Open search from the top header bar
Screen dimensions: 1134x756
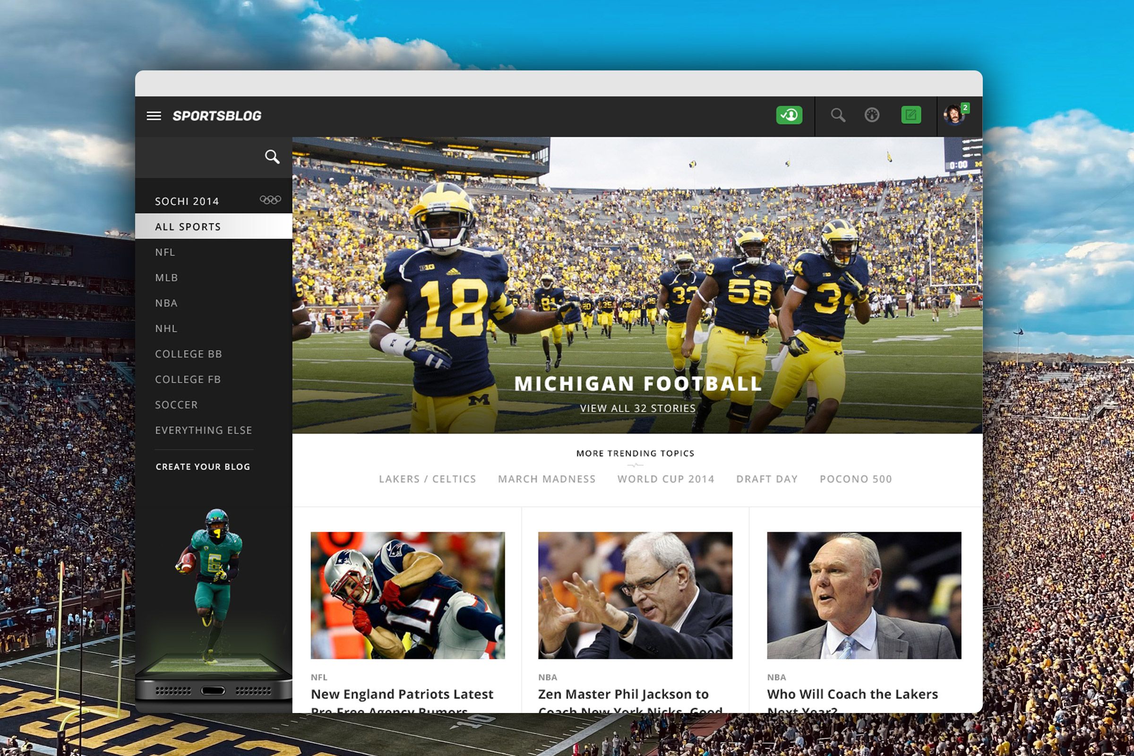click(x=838, y=115)
